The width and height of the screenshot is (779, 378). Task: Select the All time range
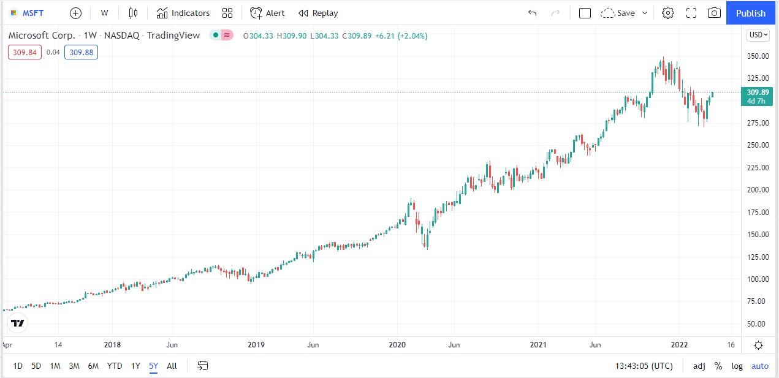click(x=172, y=366)
